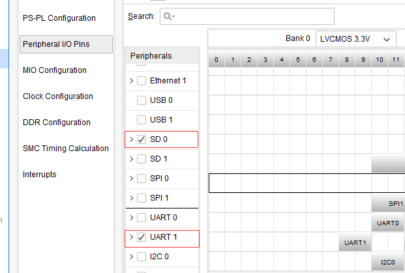Click the I2C0 pin assignment block

[x=387, y=262]
